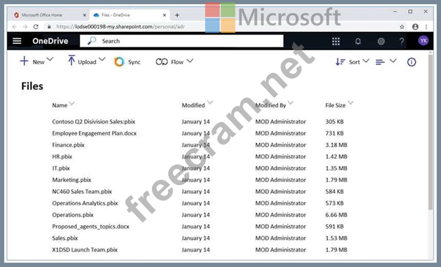Open the browser three-dot menu
Screen dimensions: 441x267
(x=426, y=27)
